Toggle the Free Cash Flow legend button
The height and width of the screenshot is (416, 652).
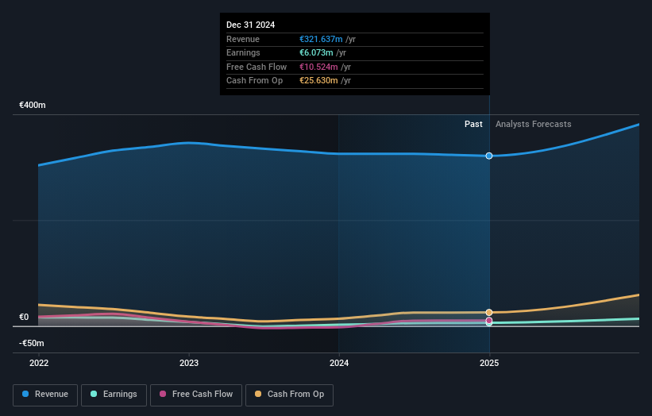196,395
